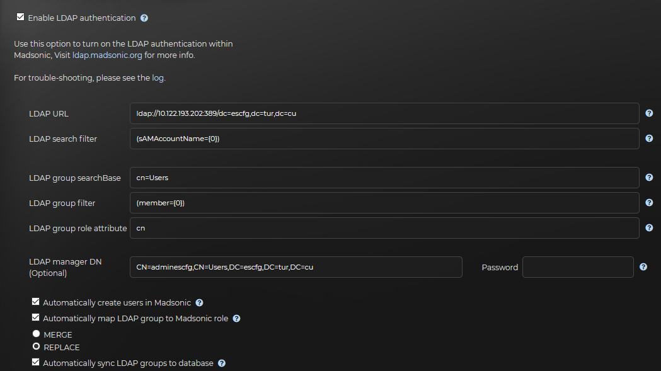Toggle Automatically map LDAP group checkbox
Screen dimensions: 661x371
[35, 317]
